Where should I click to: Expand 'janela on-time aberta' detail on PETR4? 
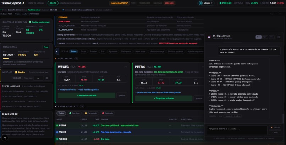point(158,93)
